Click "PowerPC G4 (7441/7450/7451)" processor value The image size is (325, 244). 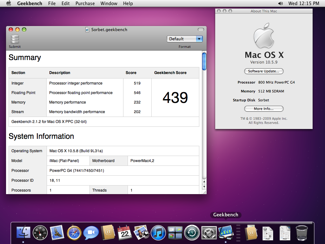(x=77, y=171)
